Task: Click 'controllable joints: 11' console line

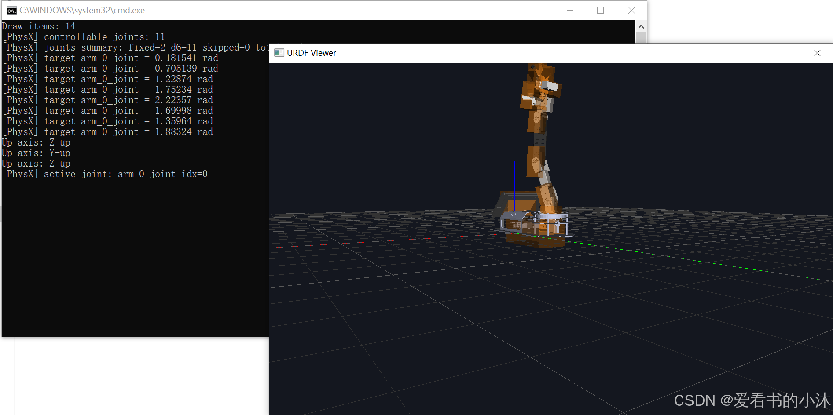Action: click(84, 37)
